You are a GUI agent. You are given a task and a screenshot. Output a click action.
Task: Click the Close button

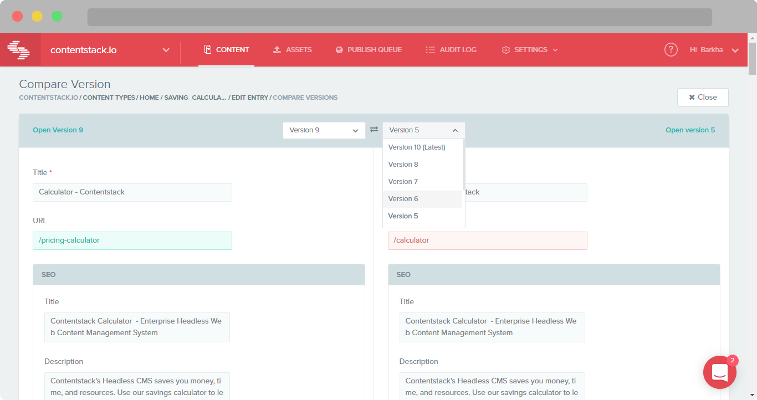click(703, 97)
